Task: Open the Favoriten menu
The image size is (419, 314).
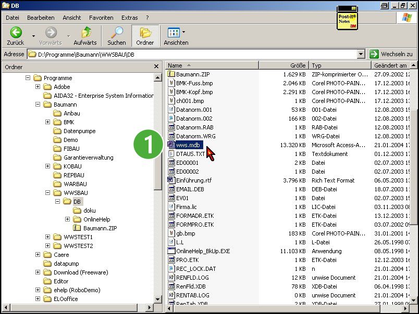Action: tap(101, 18)
